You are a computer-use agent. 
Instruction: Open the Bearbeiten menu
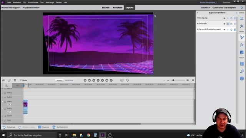(x=17, y=2)
